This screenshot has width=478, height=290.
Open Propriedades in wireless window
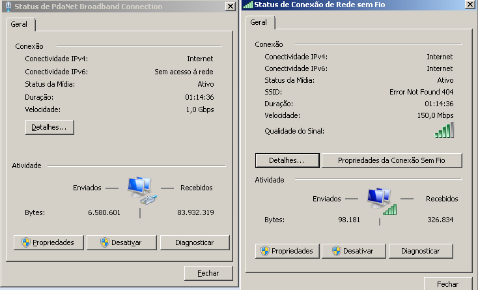pos(287,251)
